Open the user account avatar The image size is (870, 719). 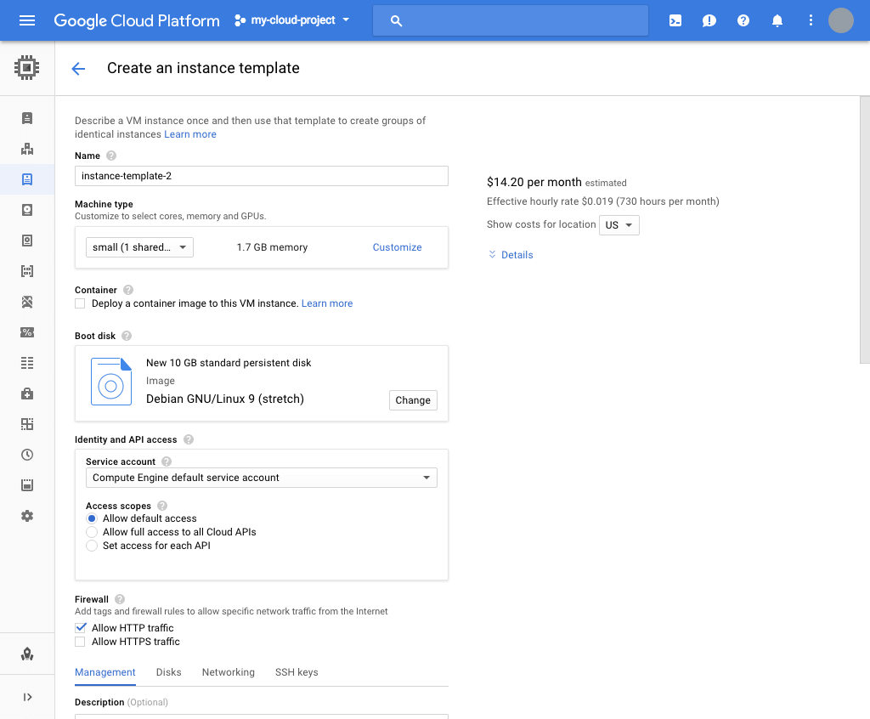tap(840, 20)
